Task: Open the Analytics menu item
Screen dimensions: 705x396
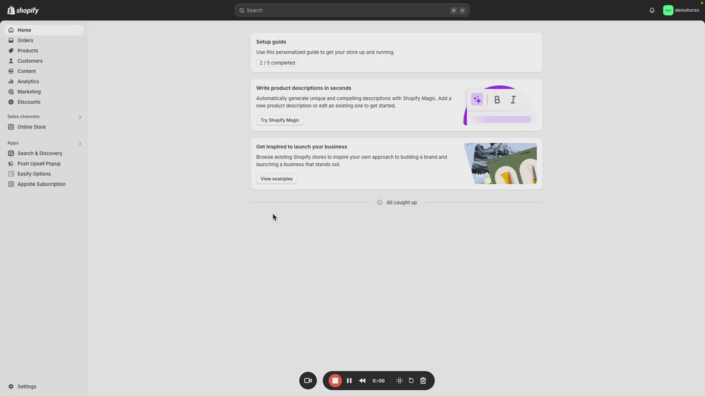Action: tap(28, 81)
